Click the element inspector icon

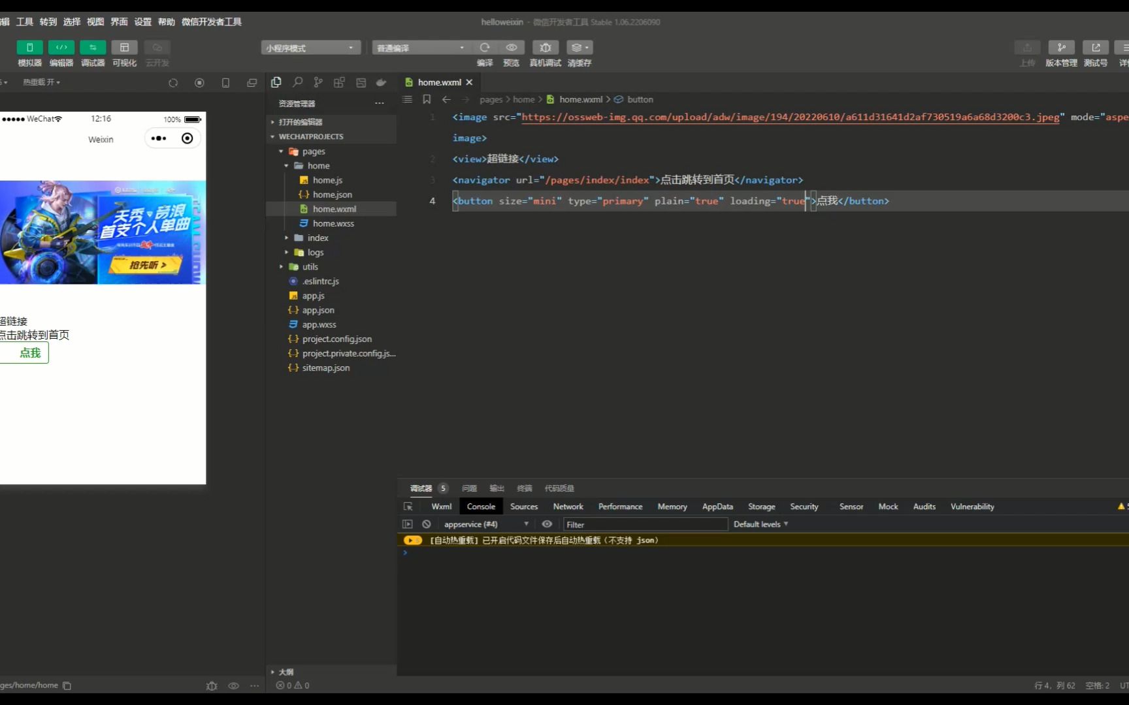coord(408,507)
